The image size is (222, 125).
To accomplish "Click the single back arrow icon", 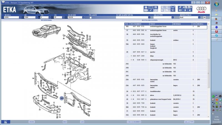I will pos(190,10).
